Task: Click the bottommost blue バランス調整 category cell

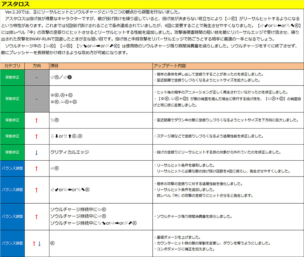Action: tap(12, 243)
